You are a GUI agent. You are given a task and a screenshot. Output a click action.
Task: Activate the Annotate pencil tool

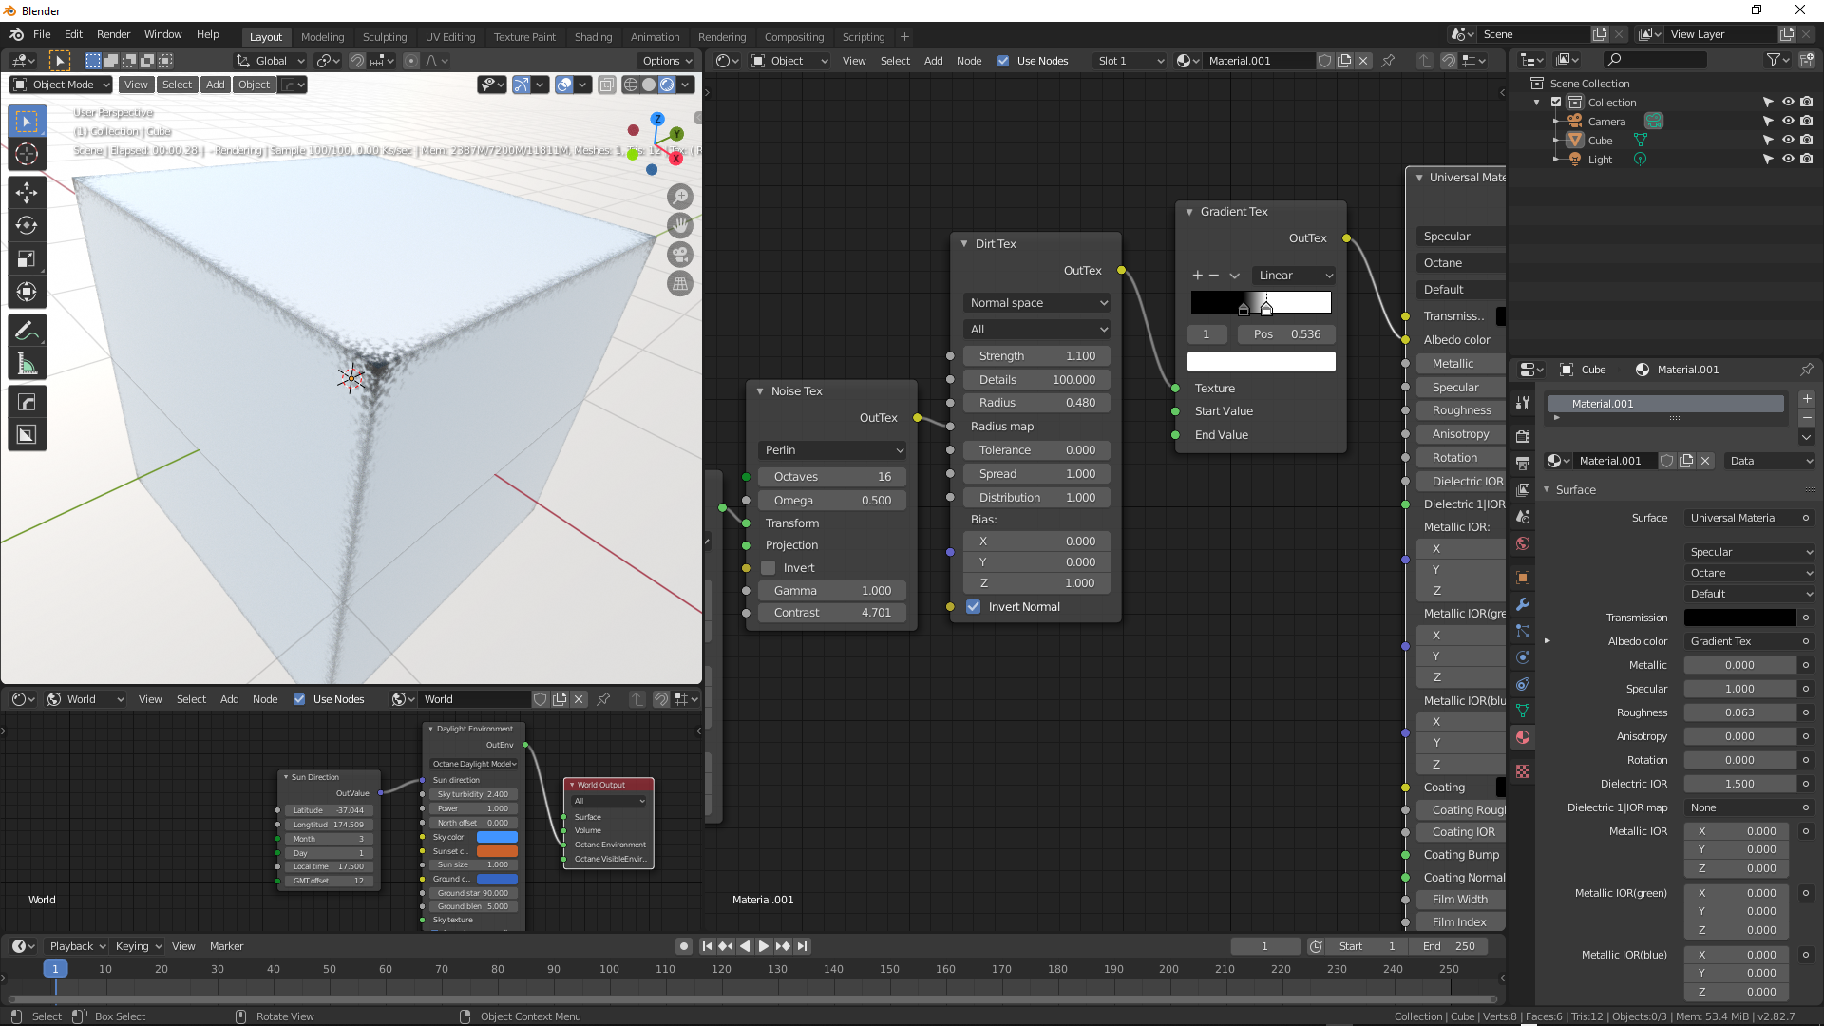tap(27, 331)
